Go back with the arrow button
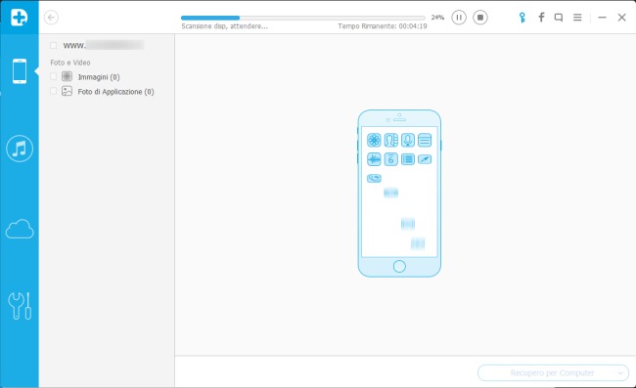This screenshot has height=388, width=636. 51,18
